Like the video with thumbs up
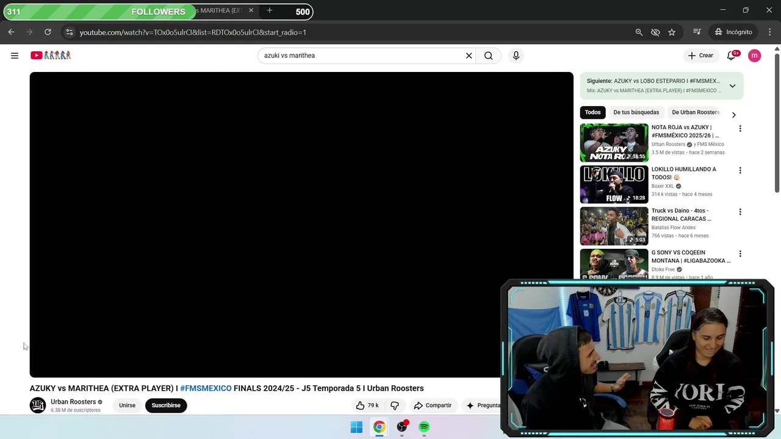Viewport: 781px width, 439px height. point(367,405)
